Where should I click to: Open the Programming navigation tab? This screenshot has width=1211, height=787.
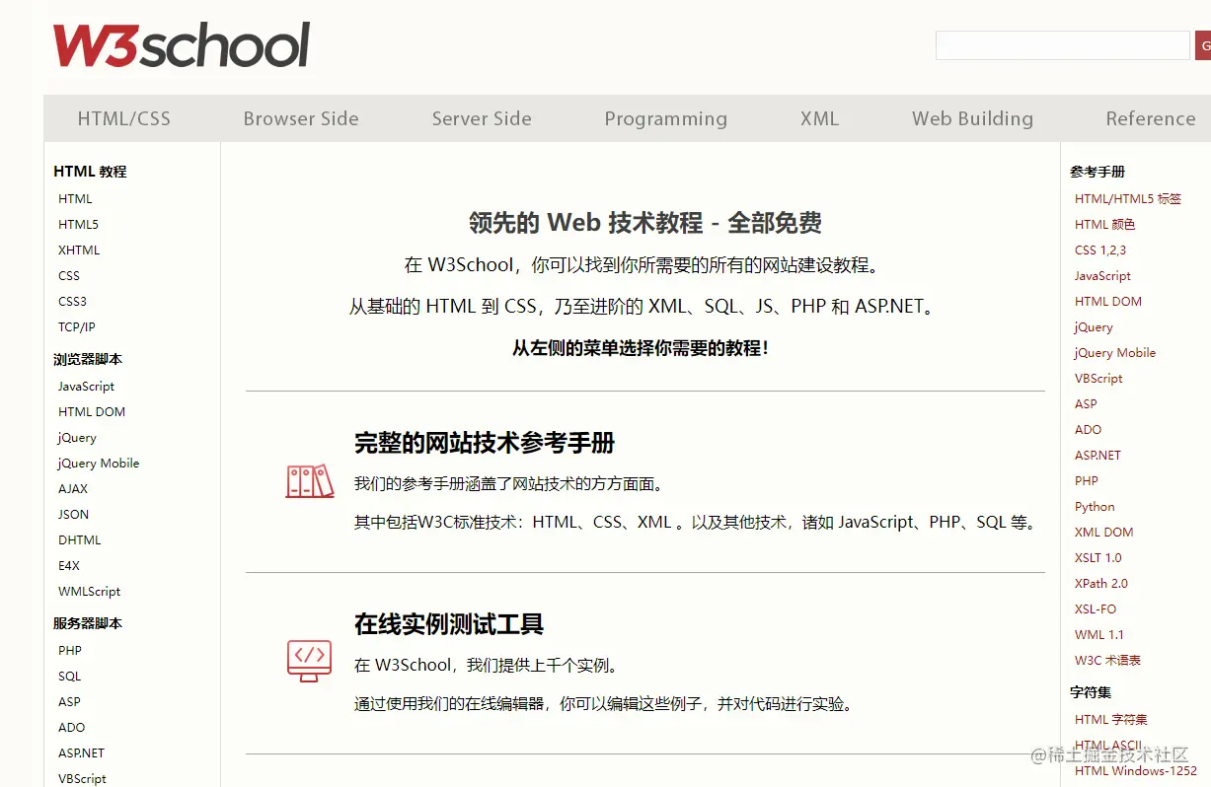666,118
